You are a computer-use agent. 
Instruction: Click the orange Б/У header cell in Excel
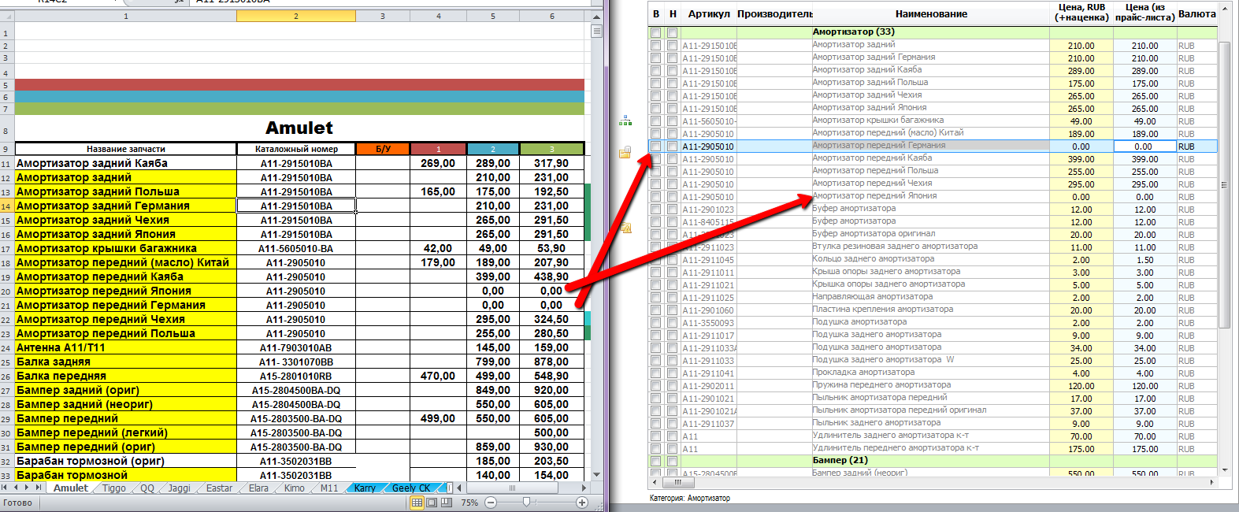tap(383, 149)
